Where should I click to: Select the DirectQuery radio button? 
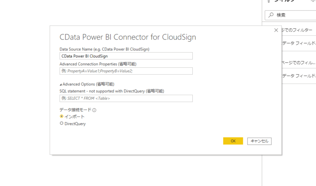(x=62, y=123)
